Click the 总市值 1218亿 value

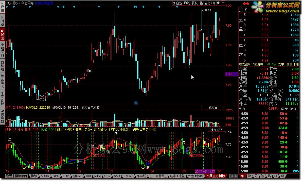(262, 99)
